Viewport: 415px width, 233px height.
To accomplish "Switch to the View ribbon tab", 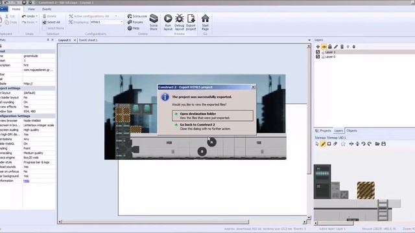I will click(x=31, y=9).
